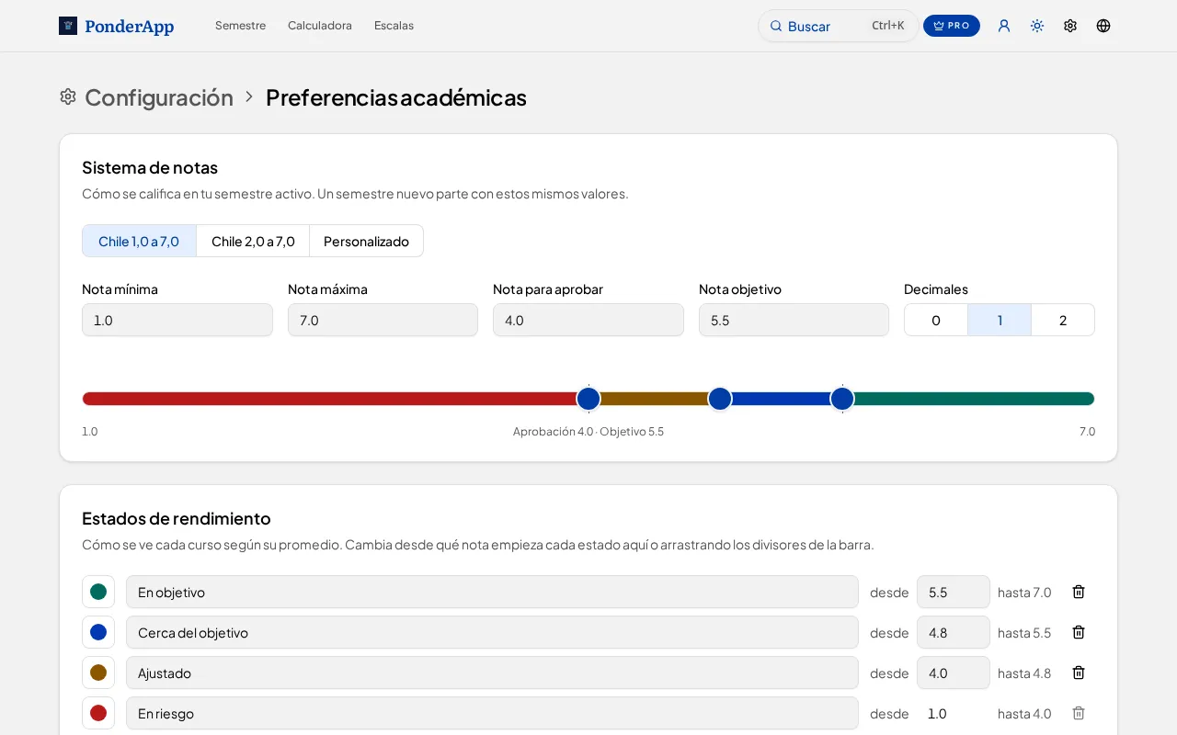
Task: Open the Escalas page
Action: tap(394, 26)
